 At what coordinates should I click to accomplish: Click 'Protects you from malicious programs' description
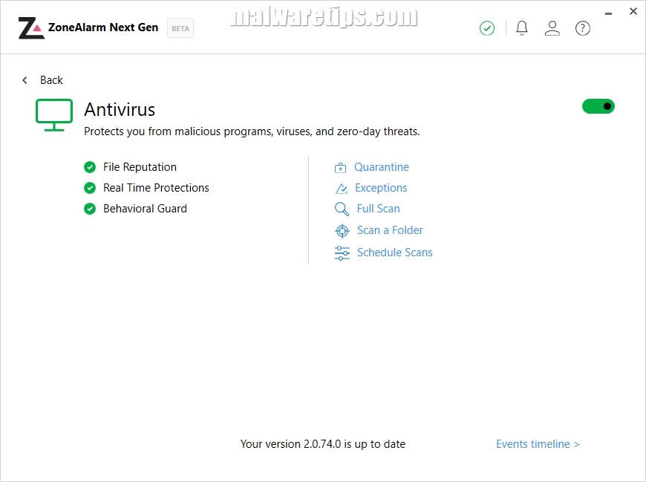tap(252, 131)
